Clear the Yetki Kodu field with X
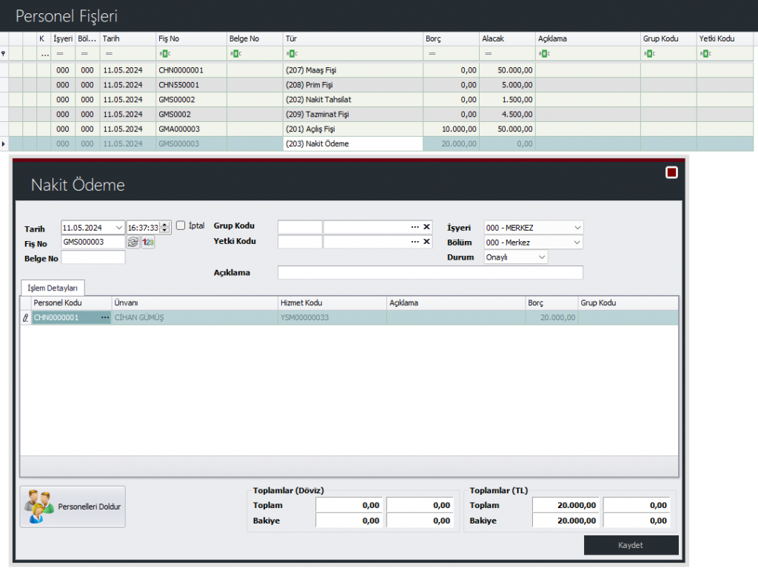The width and height of the screenshot is (758, 576). click(426, 242)
